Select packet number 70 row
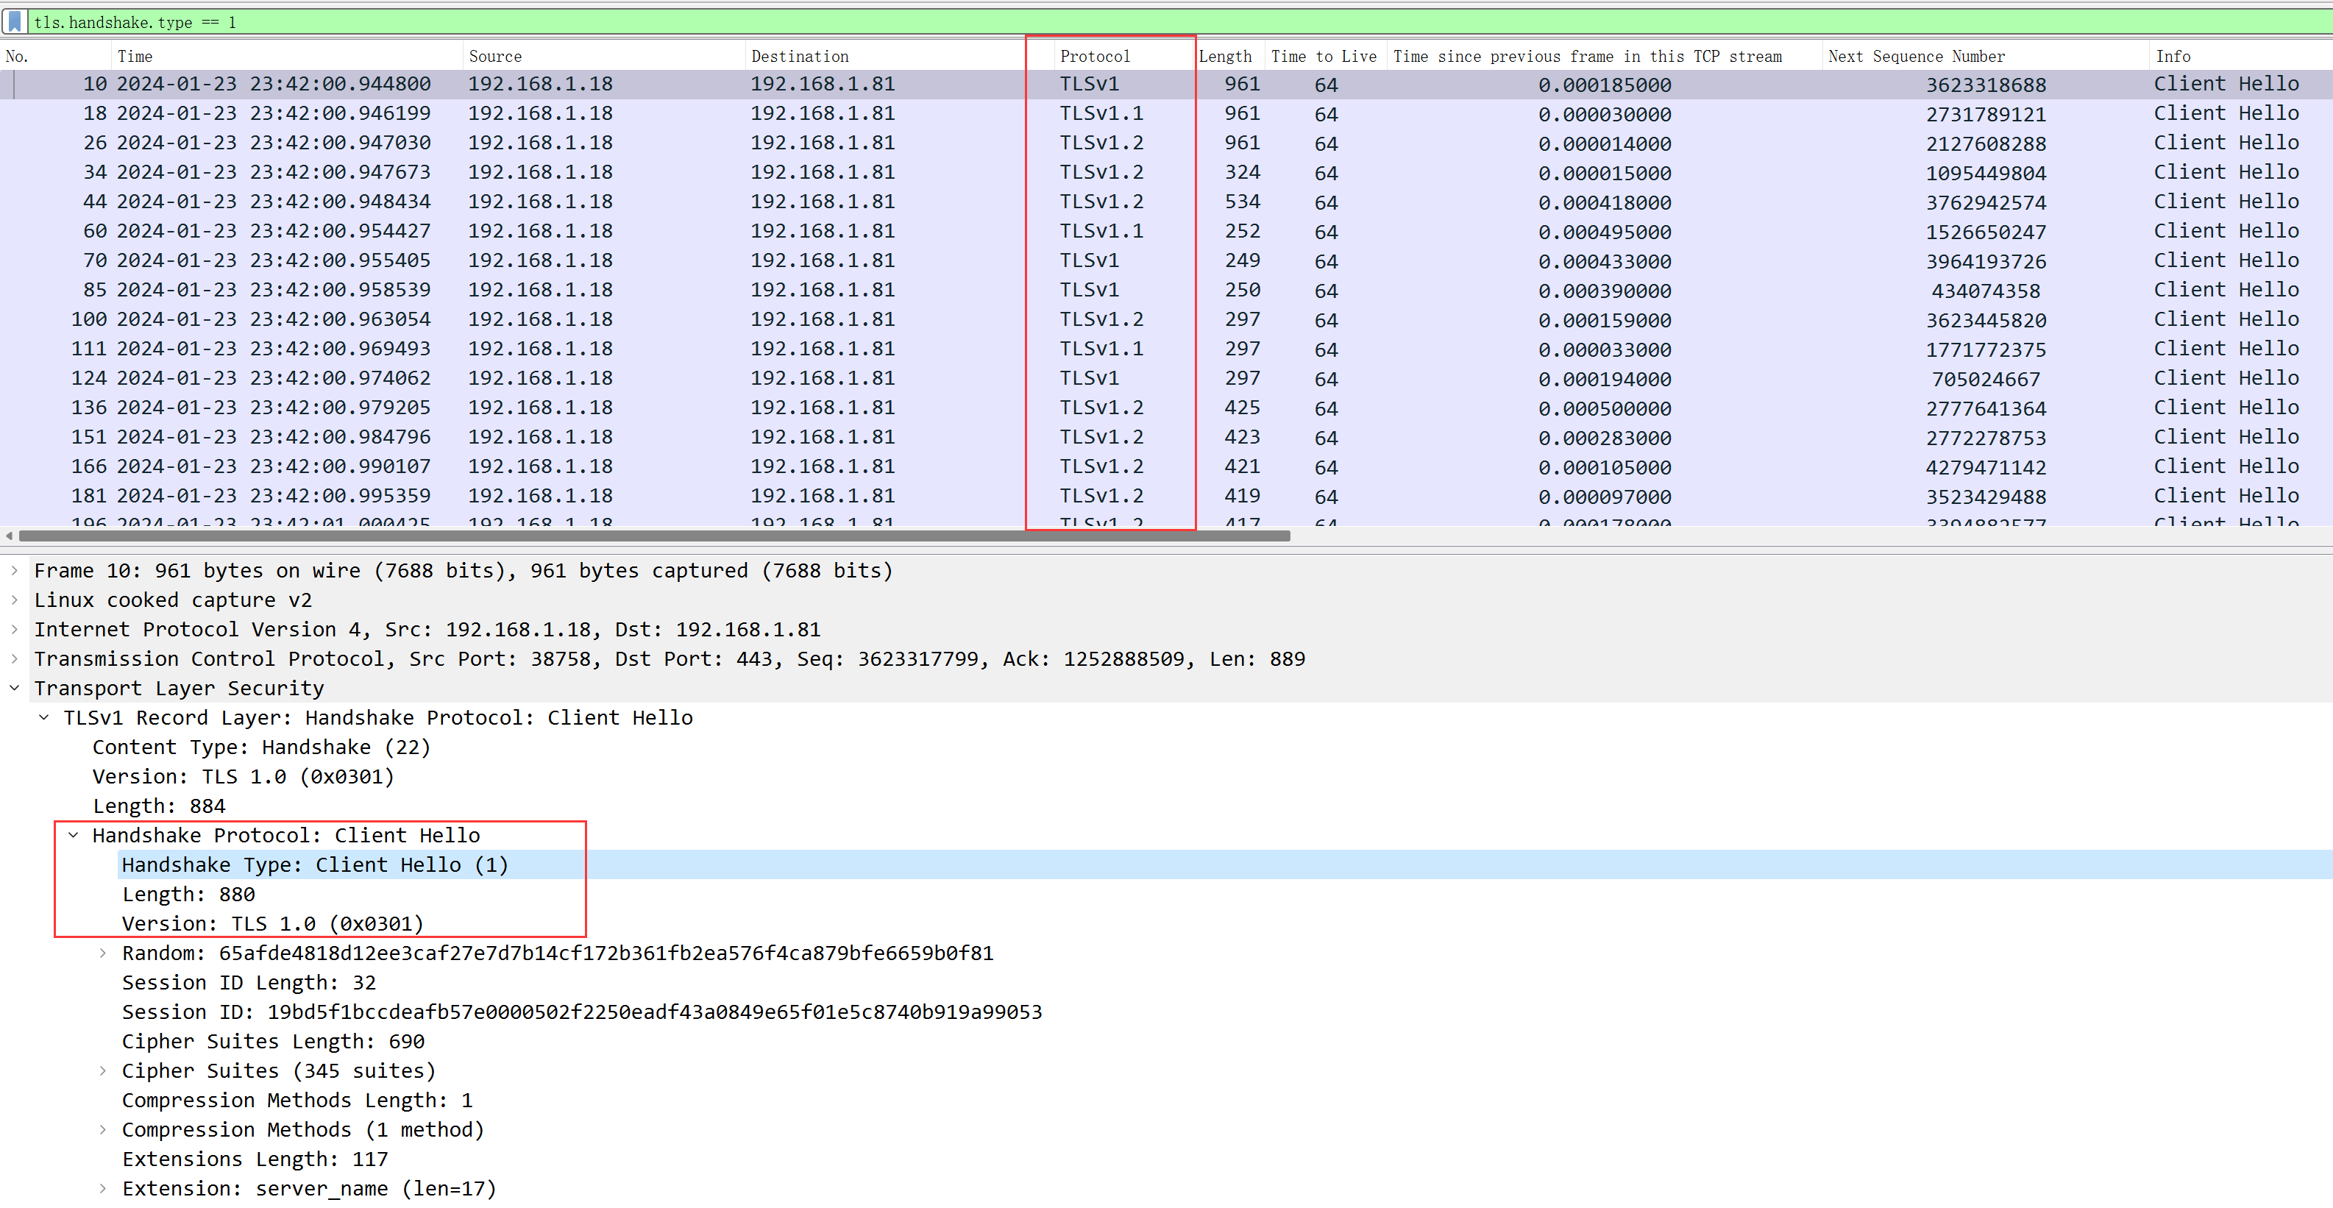 tap(1167, 260)
